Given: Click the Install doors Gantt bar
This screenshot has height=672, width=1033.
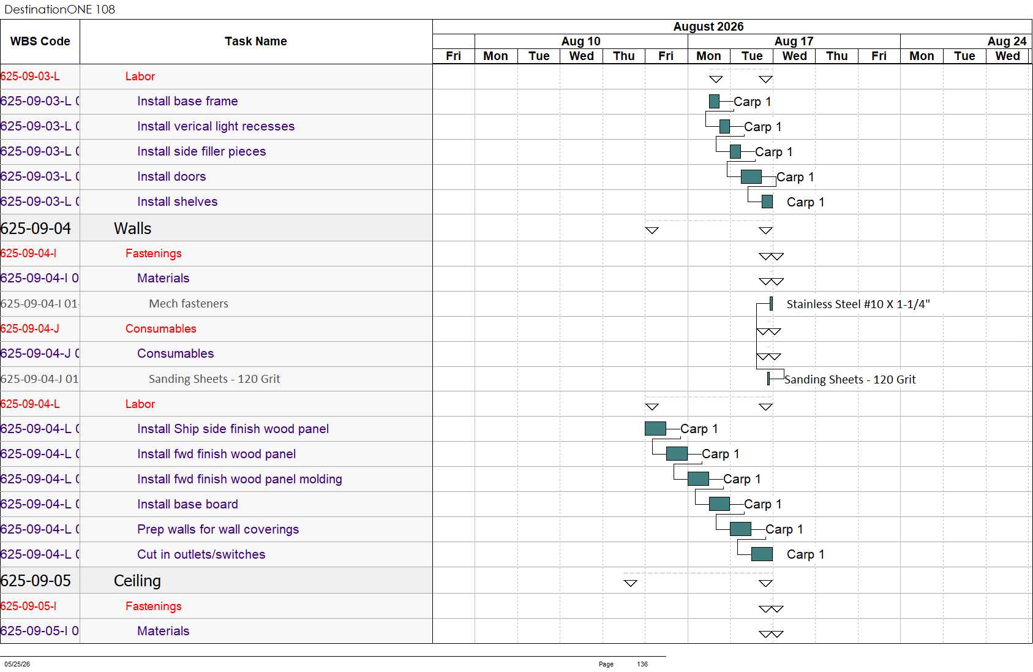Looking at the screenshot, I should tap(751, 176).
